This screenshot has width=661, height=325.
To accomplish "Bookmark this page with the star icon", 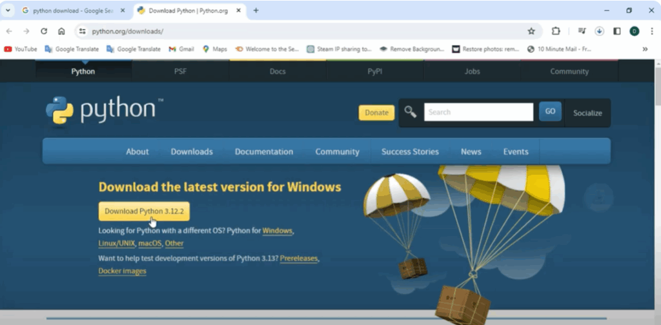I will point(531,31).
